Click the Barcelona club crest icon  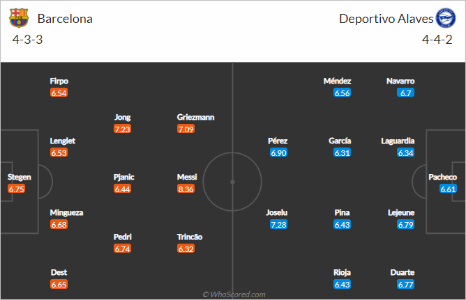tap(19, 18)
